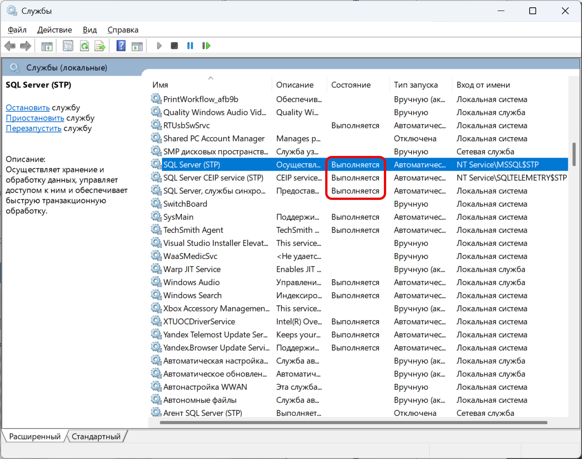Viewport: 582px width, 459px height.
Task: Open Help using the question mark icon
Action: [121, 46]
